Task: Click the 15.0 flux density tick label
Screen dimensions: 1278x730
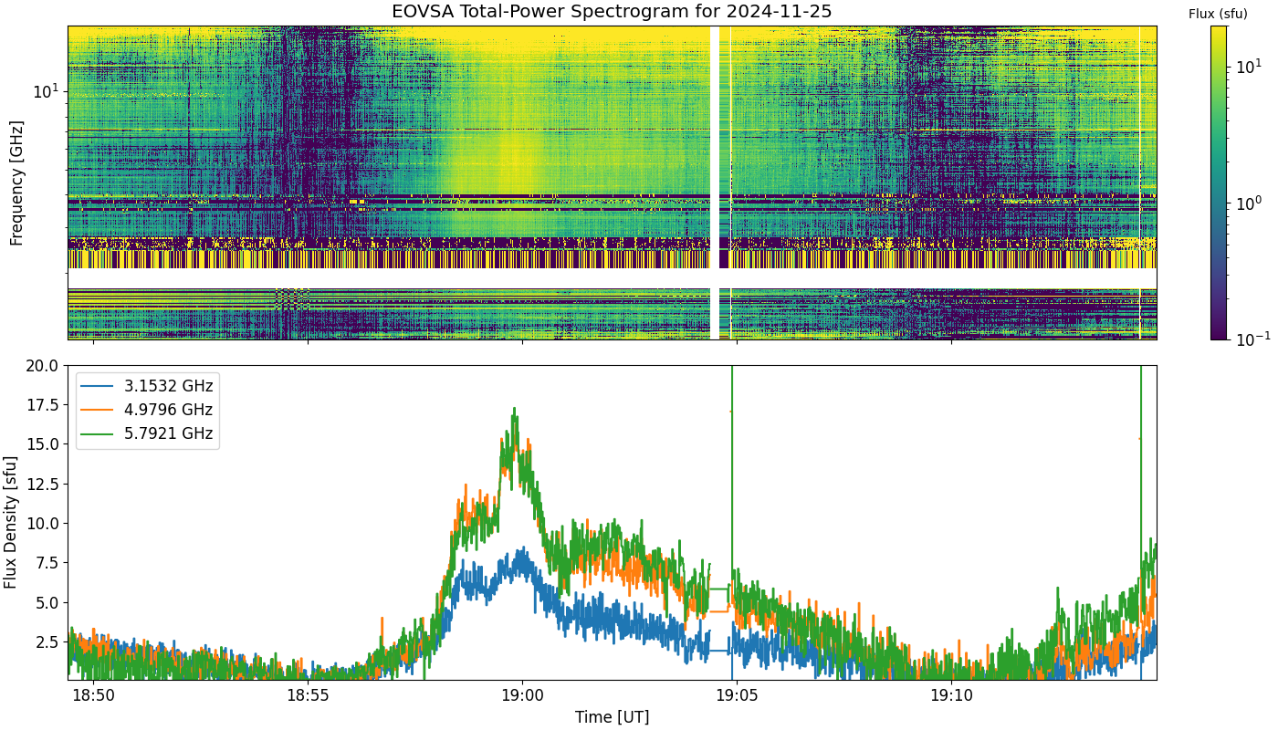Action: point(43,443)
